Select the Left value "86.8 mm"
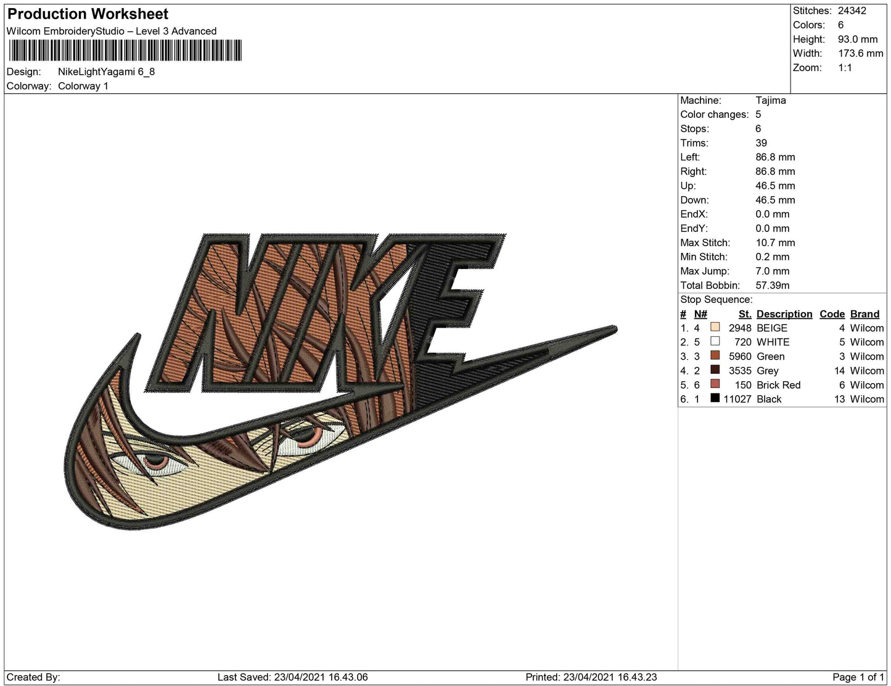 (x=775, y=157)
